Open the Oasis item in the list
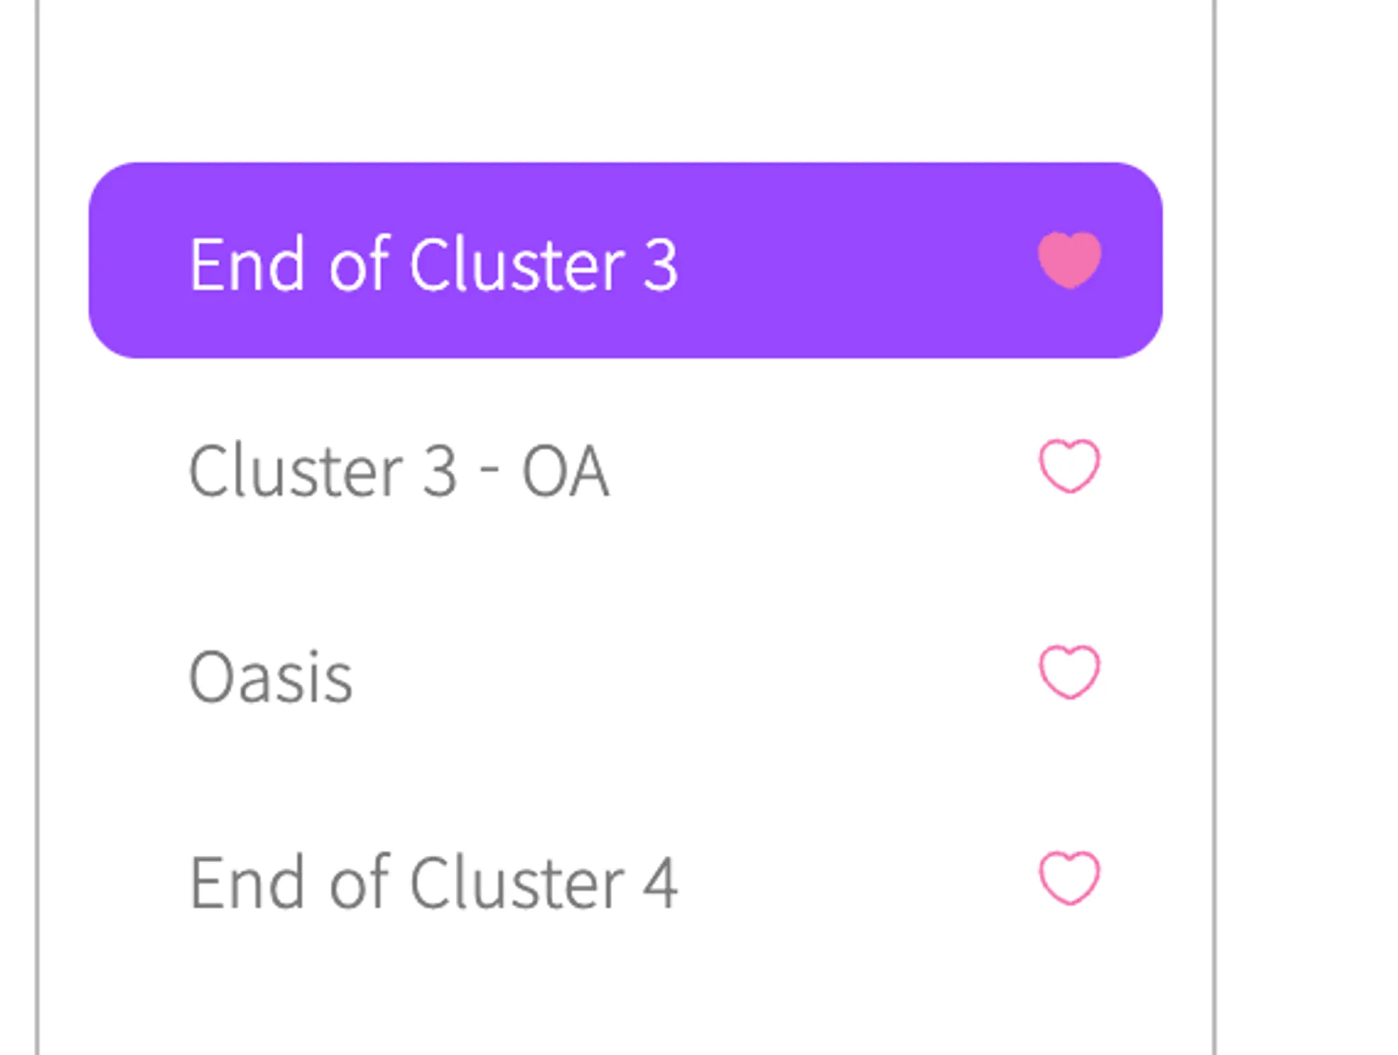Viewport: 1398px width, 1055px height. [626, 673]
